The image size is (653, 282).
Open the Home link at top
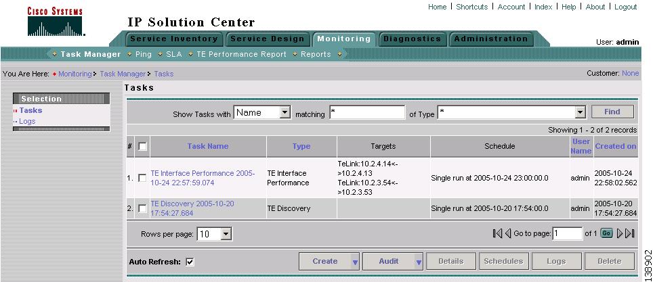(438, 7)
